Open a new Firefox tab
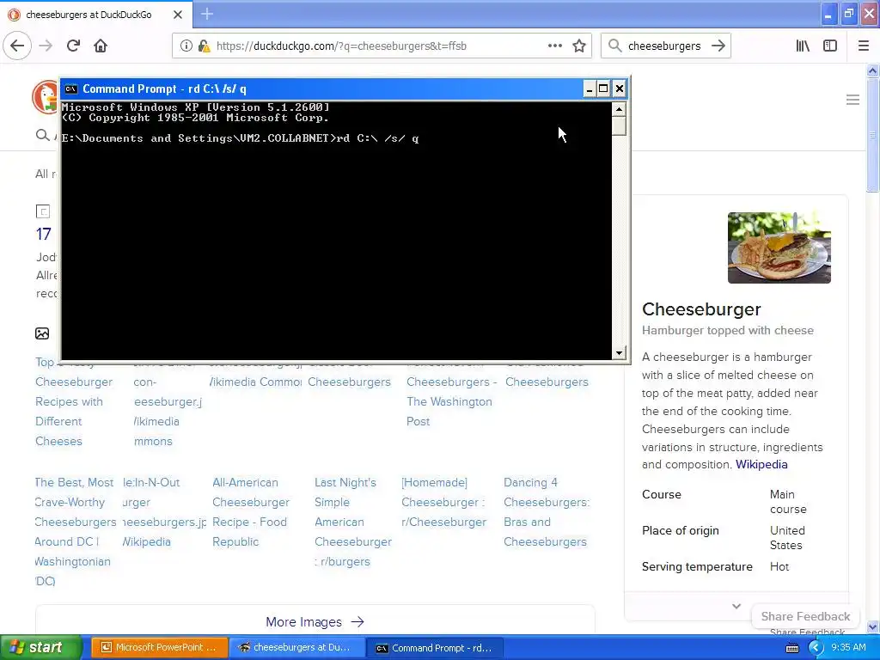Viewport: 880px width, 660px height. (206, 14)
